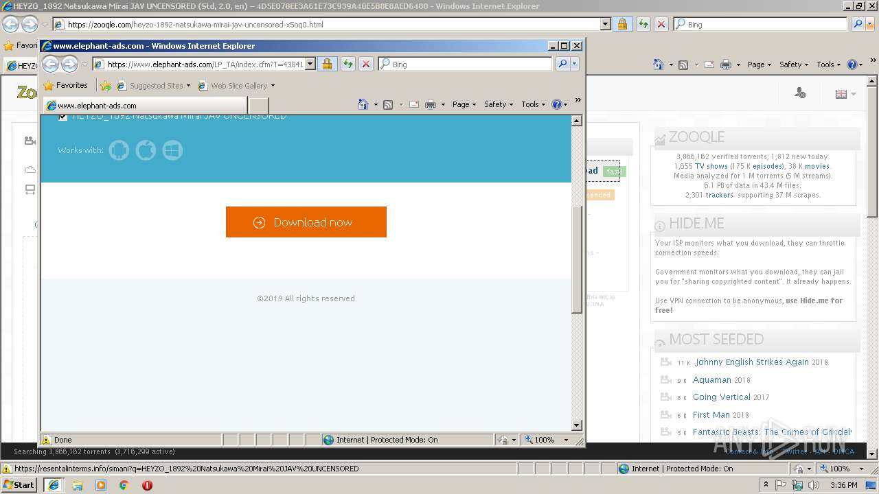
Task: Click Help icon in popup command bar
Action: [557, 104]
